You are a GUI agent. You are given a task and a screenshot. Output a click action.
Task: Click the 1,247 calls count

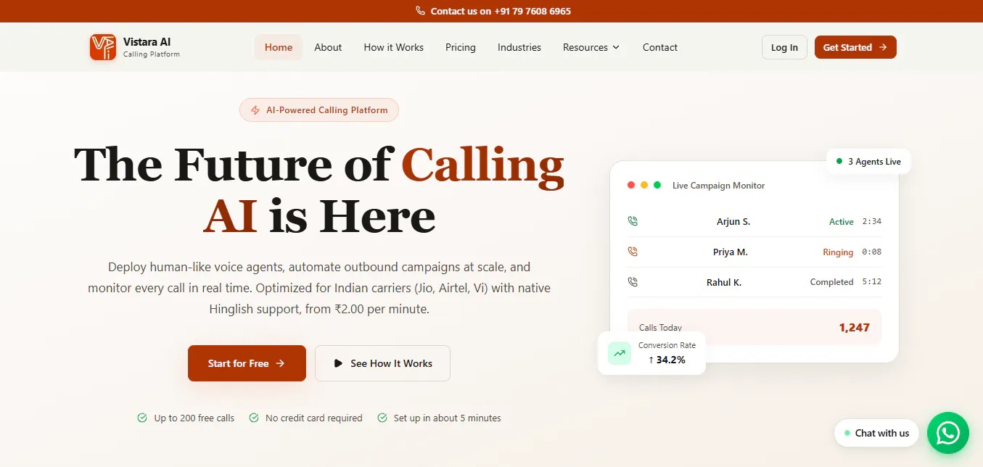(x=855, y=327)
